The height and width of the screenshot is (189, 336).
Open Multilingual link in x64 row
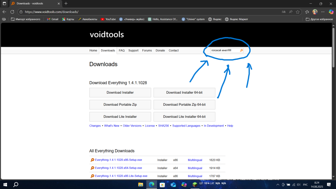tap(195, 168)
